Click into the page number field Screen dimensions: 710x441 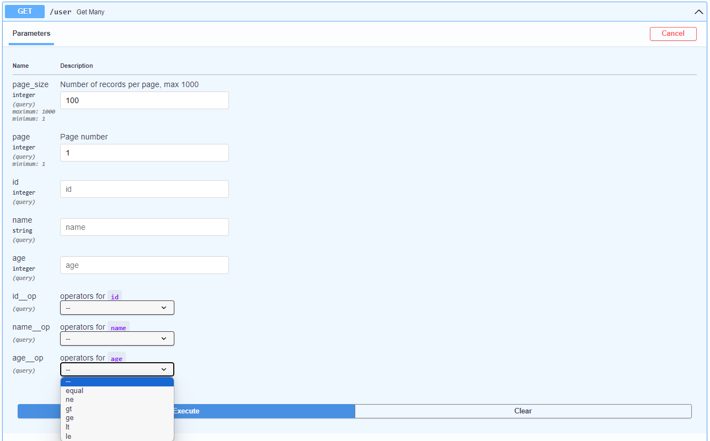(145, 153)
